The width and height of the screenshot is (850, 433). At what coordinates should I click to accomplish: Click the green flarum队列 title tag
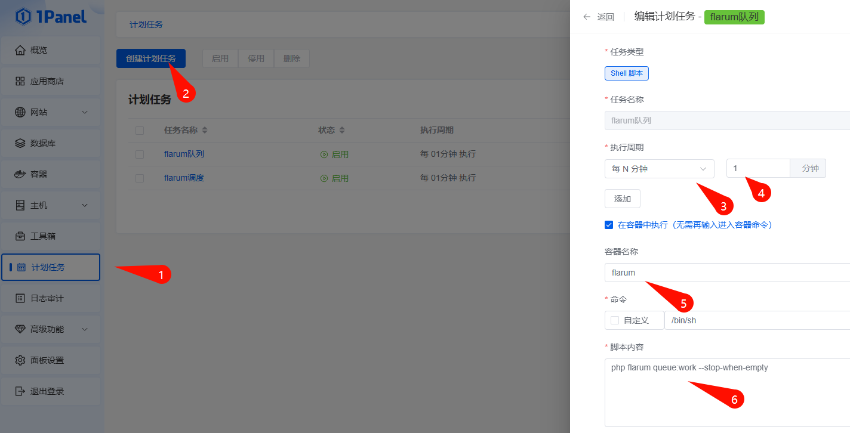[x=734, y=17]
